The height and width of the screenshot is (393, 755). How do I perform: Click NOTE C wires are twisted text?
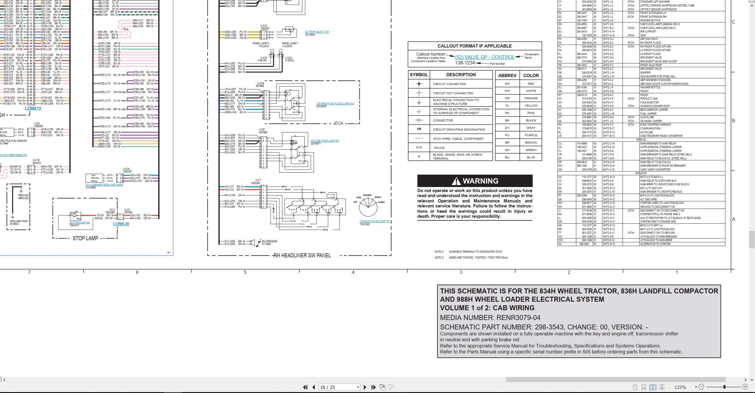coord(471,257)
